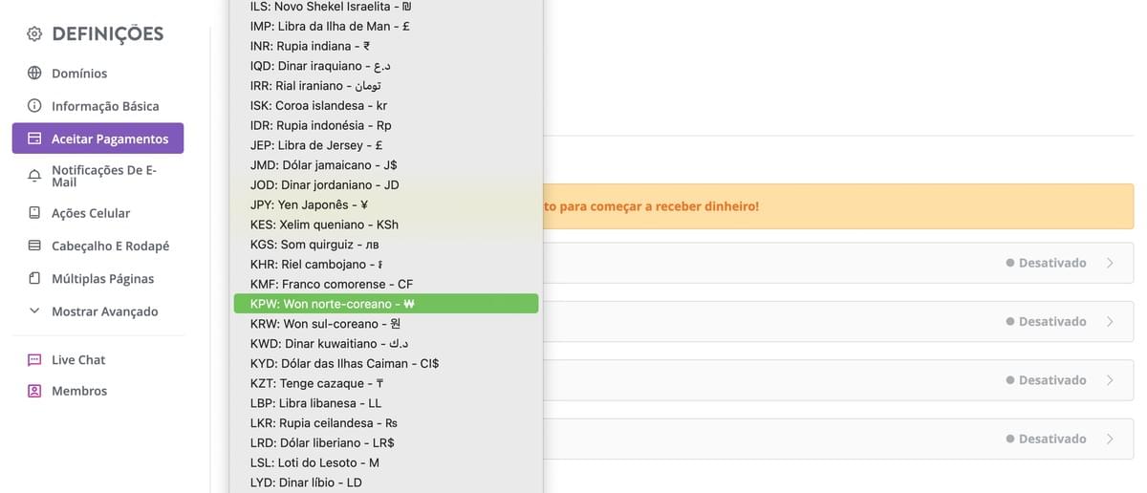Screen dimensions: 1147x493
Task: Select KMF: Franco comorense currency
Action: (x=386, y=284)
